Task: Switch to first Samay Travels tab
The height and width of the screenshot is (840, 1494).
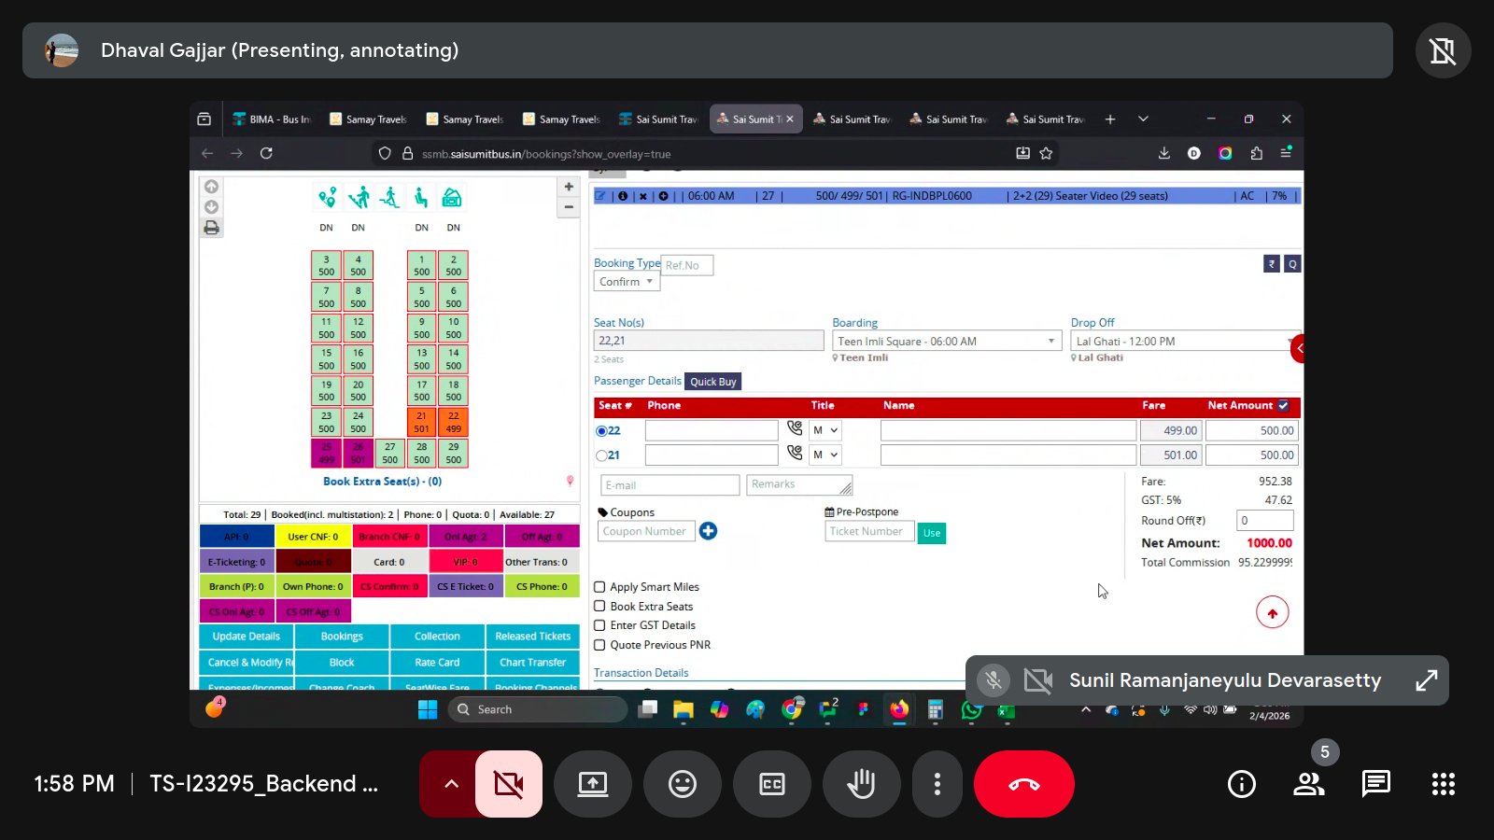Action: (369, 119)
